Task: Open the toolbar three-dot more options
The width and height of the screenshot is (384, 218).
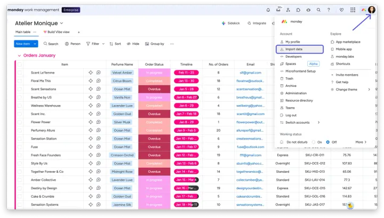Action: (x=172, y=44)
